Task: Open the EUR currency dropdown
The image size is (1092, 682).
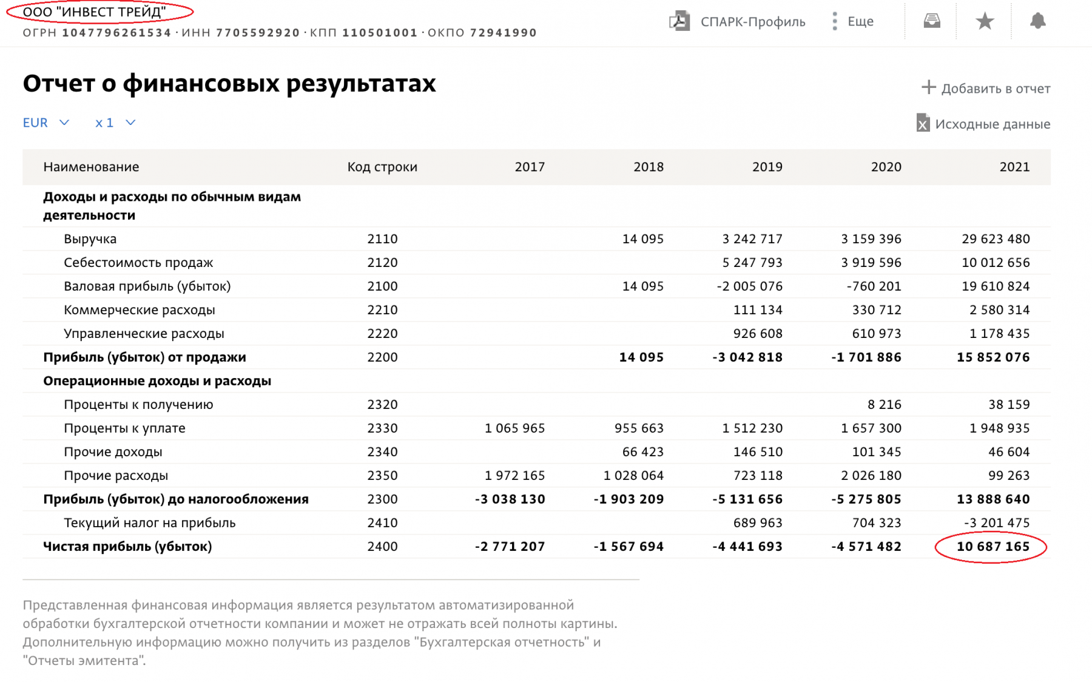Action: click(x=46, y=123)
